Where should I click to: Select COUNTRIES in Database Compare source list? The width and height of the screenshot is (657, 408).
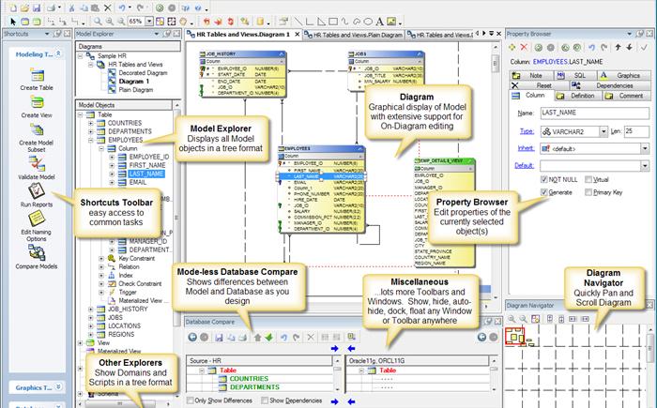[249, 379]
